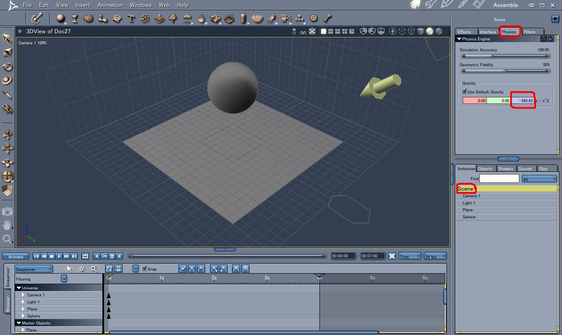Screen dimensions: 562x335
Task: Click the sequencer magnifier zoom icon
Action: pyautogui.click(x=94, y=269)
